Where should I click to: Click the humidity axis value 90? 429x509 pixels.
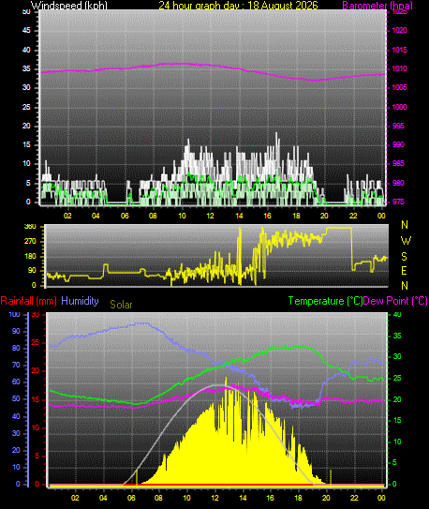tap(16, 332)
